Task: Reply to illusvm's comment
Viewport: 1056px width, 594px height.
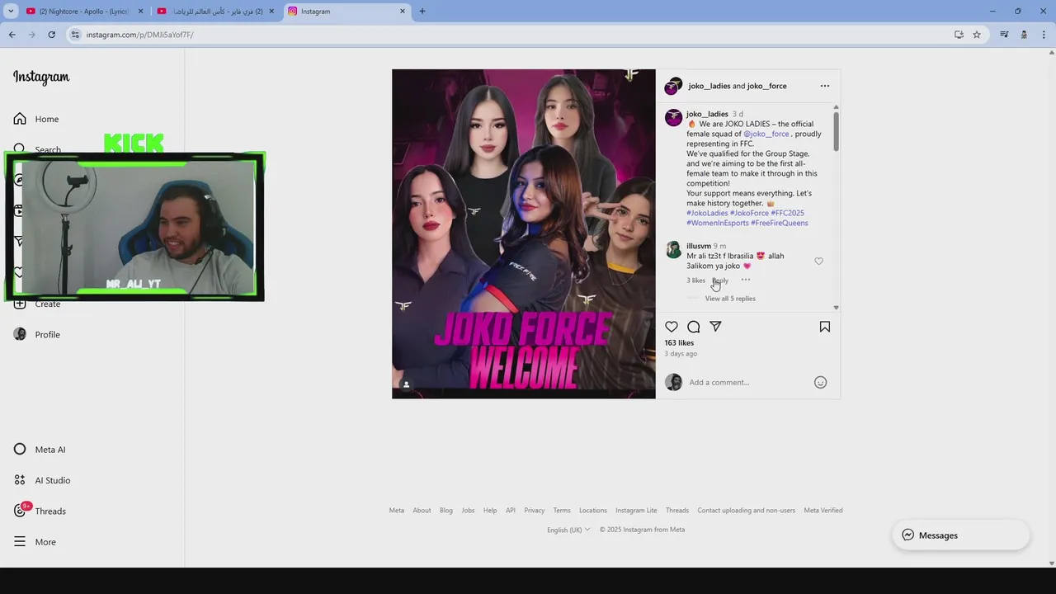Action: tap(720, 280)
